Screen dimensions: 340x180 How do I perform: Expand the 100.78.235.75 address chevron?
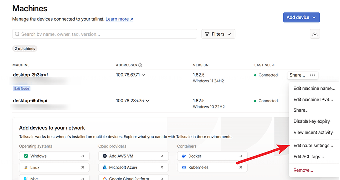pyautogui.click(x=147, y=101)
